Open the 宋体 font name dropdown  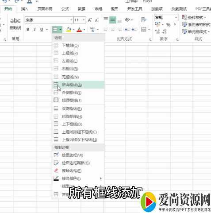click(71, 20)
